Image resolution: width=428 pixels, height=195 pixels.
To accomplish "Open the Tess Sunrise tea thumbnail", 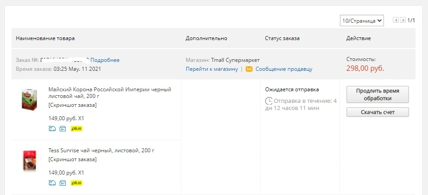I will [x=29, y=161].
